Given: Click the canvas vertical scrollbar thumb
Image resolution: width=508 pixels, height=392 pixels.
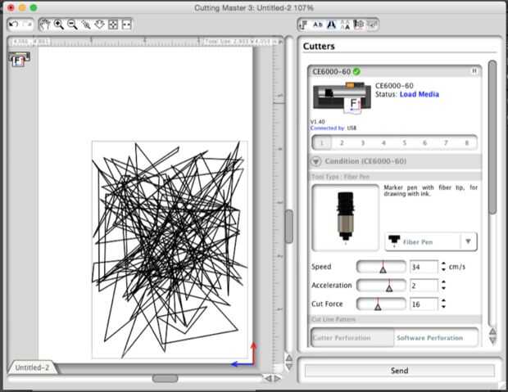Looking at the screenshot, I should click(x=289, y=226).
